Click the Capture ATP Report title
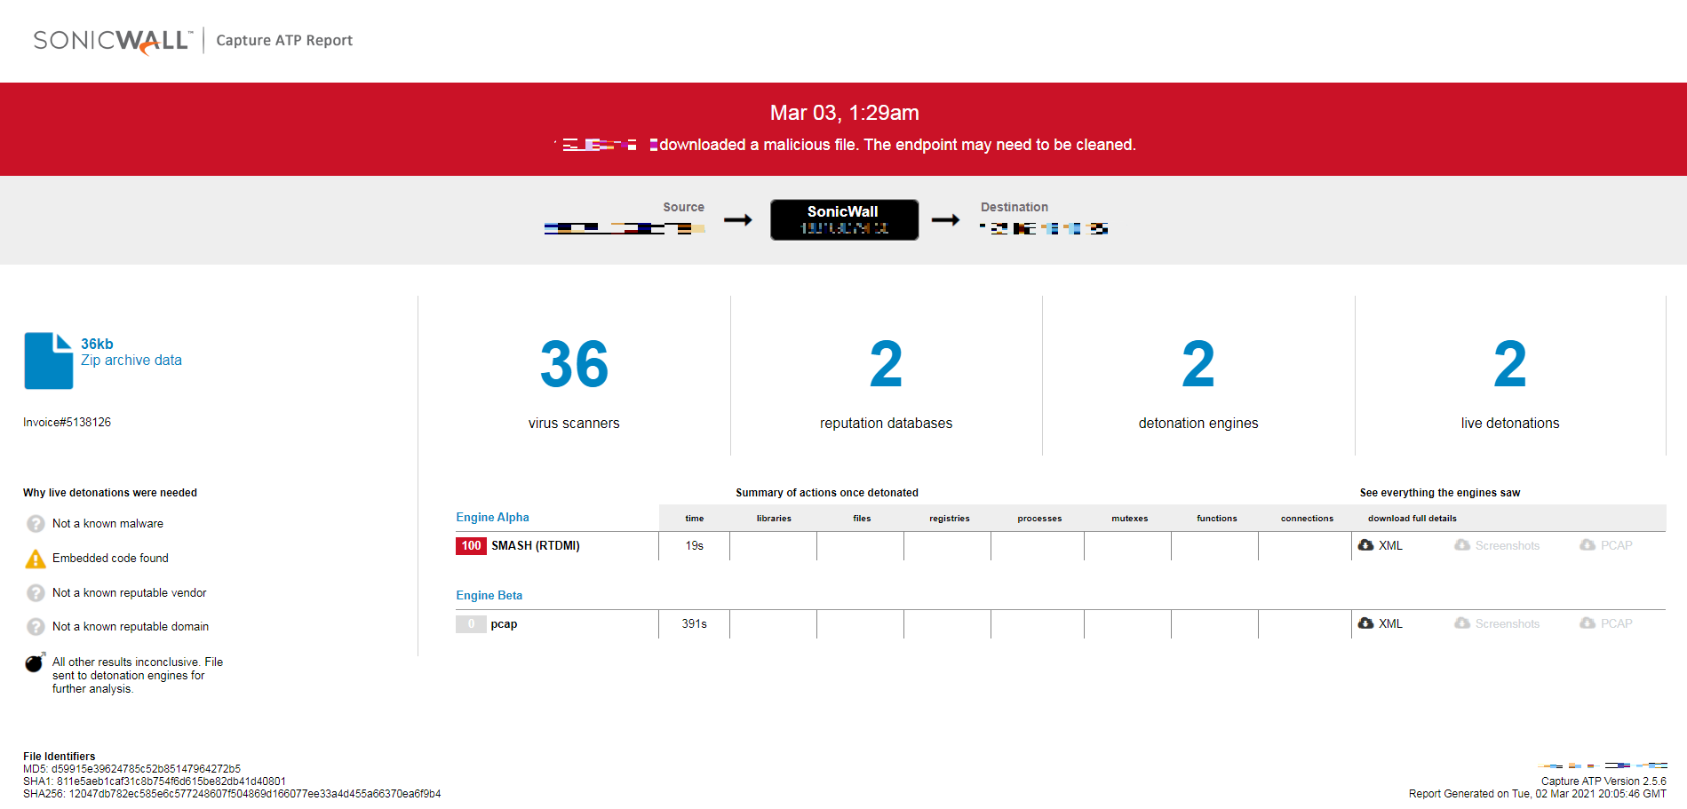The width and height of the screenshot is (1687, 809). point(284,41)
